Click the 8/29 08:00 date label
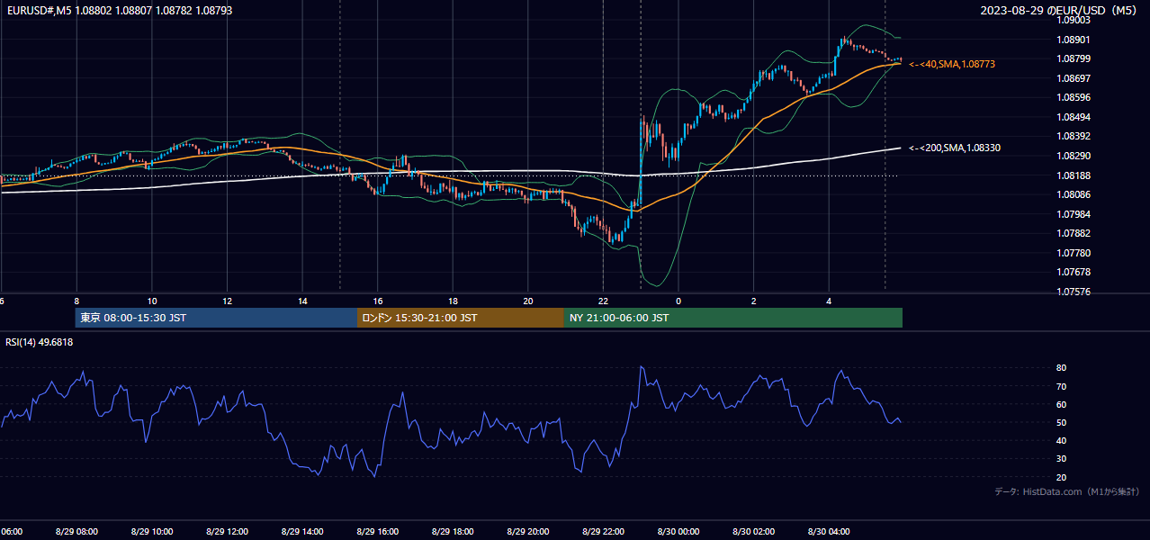The height and width of the screenshot is (540, 1150). 76,531
